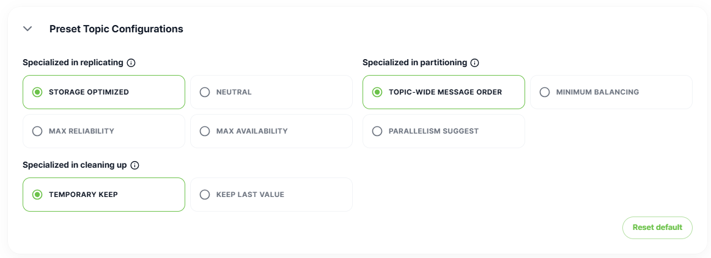The height and width of the screenshot is (258, 711).
Task: Choose the KEEP LAST VALUE option
Action: pos(271,195)
